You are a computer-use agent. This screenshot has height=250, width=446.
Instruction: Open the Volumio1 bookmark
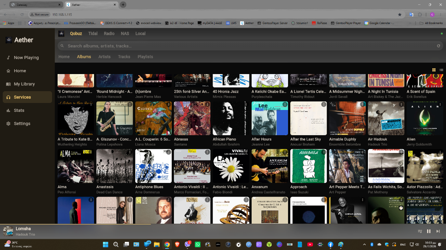[x=300, y=23]
